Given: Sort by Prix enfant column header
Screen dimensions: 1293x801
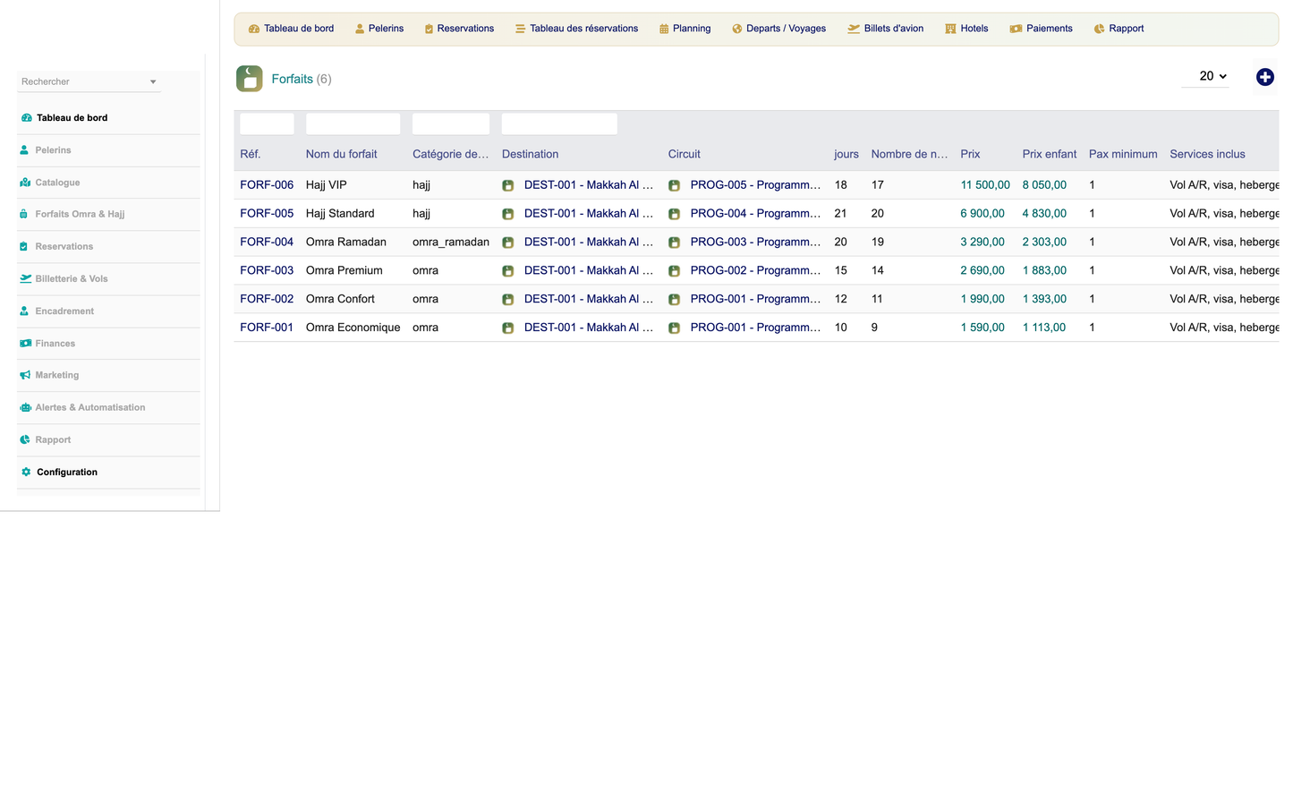Looking at the screenshot, I should click(x=1050, y=154).
